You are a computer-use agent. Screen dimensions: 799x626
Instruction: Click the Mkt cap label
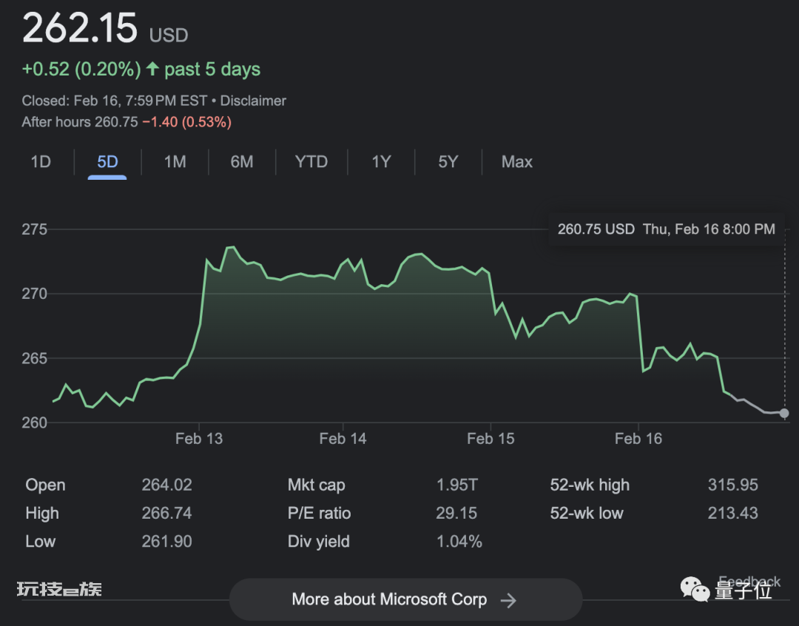pyautogui.click(x=317, y=485)
